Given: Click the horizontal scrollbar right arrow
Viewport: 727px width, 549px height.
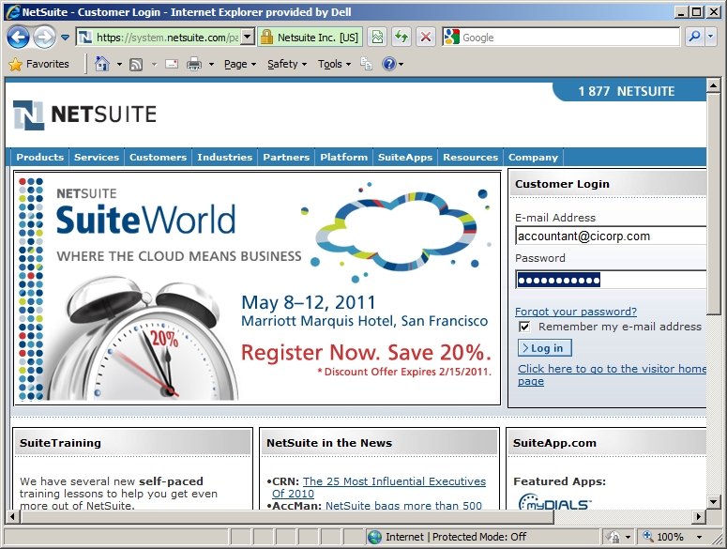Looking at the screenshot, I should click(699, 516).
